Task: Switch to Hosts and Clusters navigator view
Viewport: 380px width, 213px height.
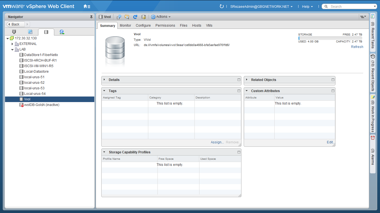Action: pos(14,32)
